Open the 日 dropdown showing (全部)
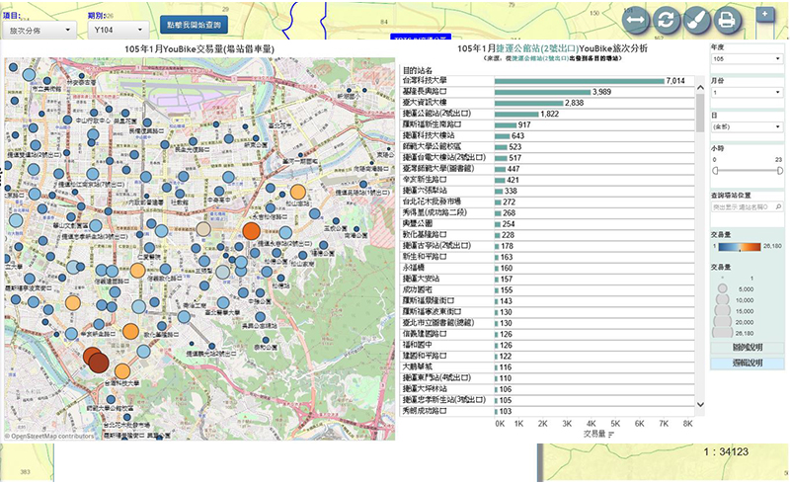This screenshot has height=485, width=790. point(747,126)
